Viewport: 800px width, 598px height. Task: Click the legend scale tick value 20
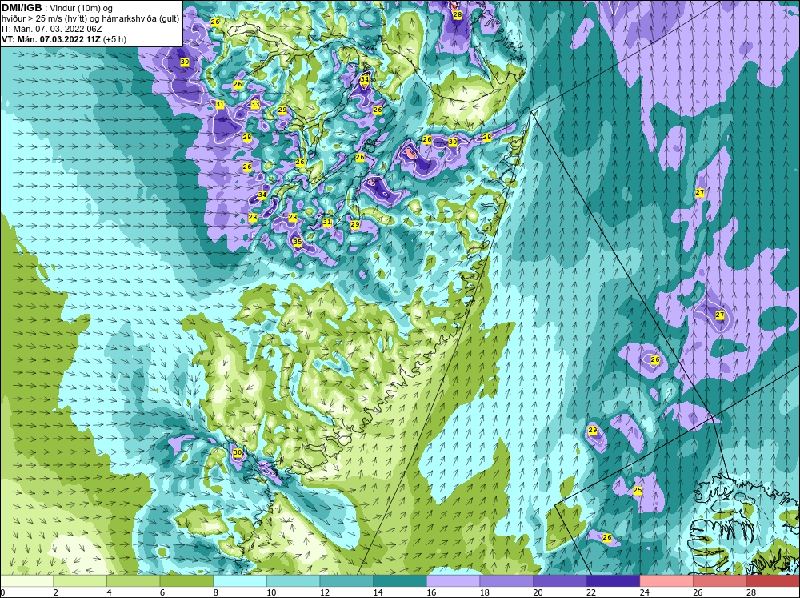538,592
